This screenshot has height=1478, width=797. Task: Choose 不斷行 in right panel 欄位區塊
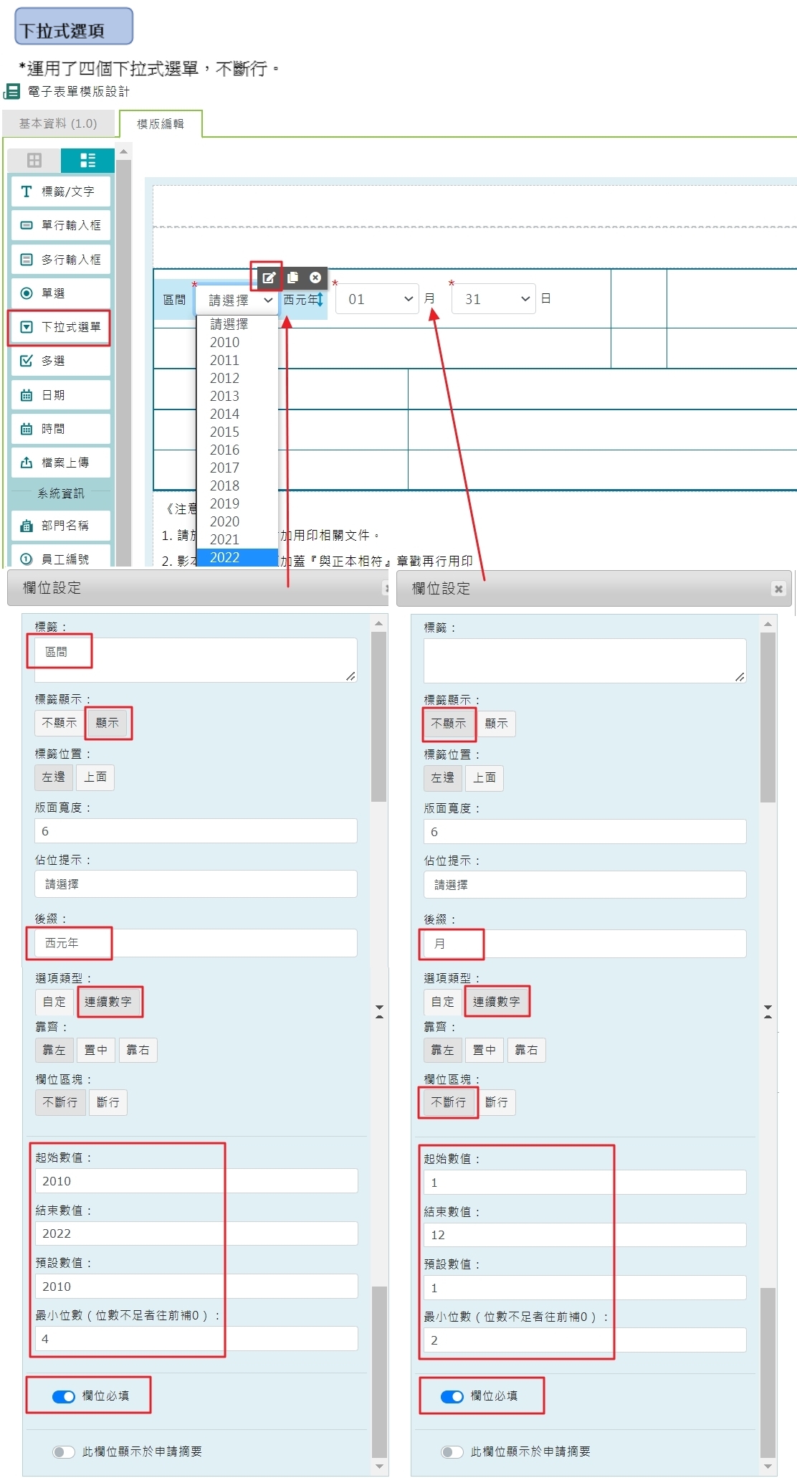[448, 1102]
